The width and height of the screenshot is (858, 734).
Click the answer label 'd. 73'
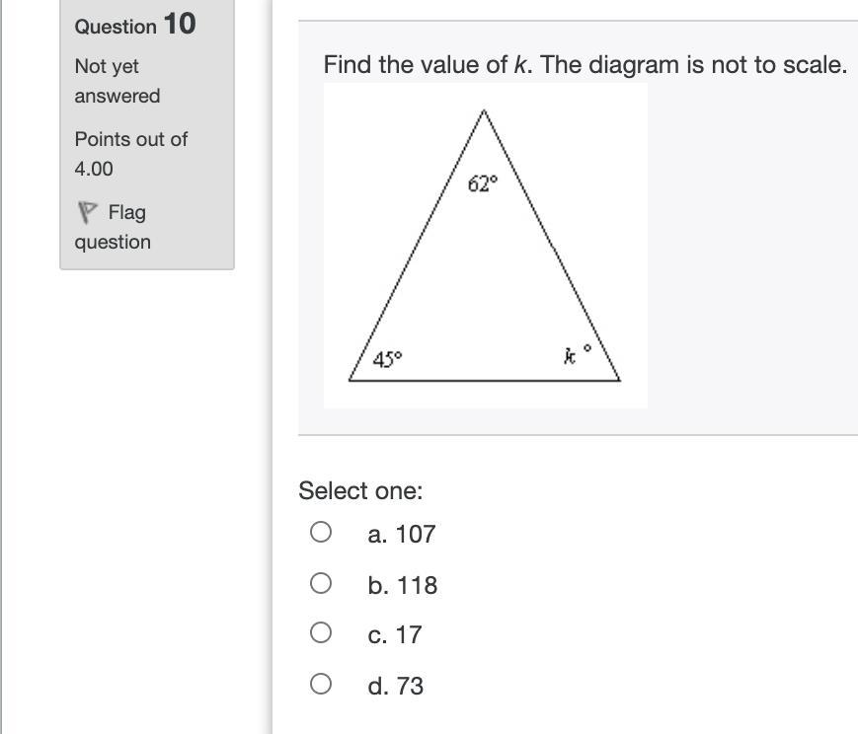pyautogui.click(x=395, y=686)
